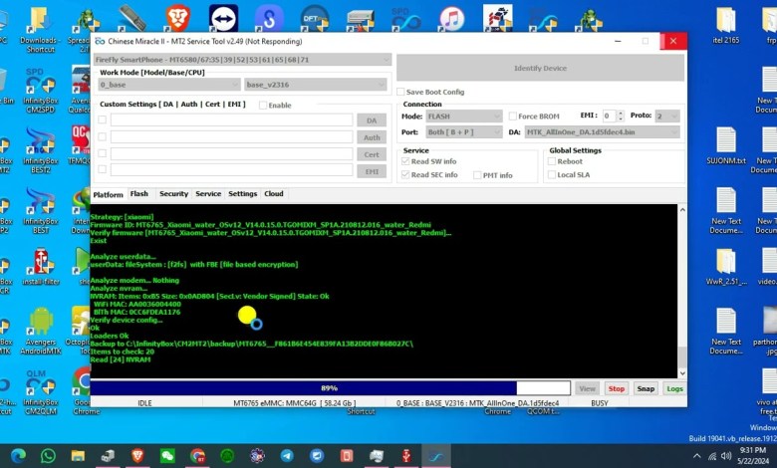Toggle the Read SEC info checkbox
Viewport: 777px width, 468px height.
[405, 175]
